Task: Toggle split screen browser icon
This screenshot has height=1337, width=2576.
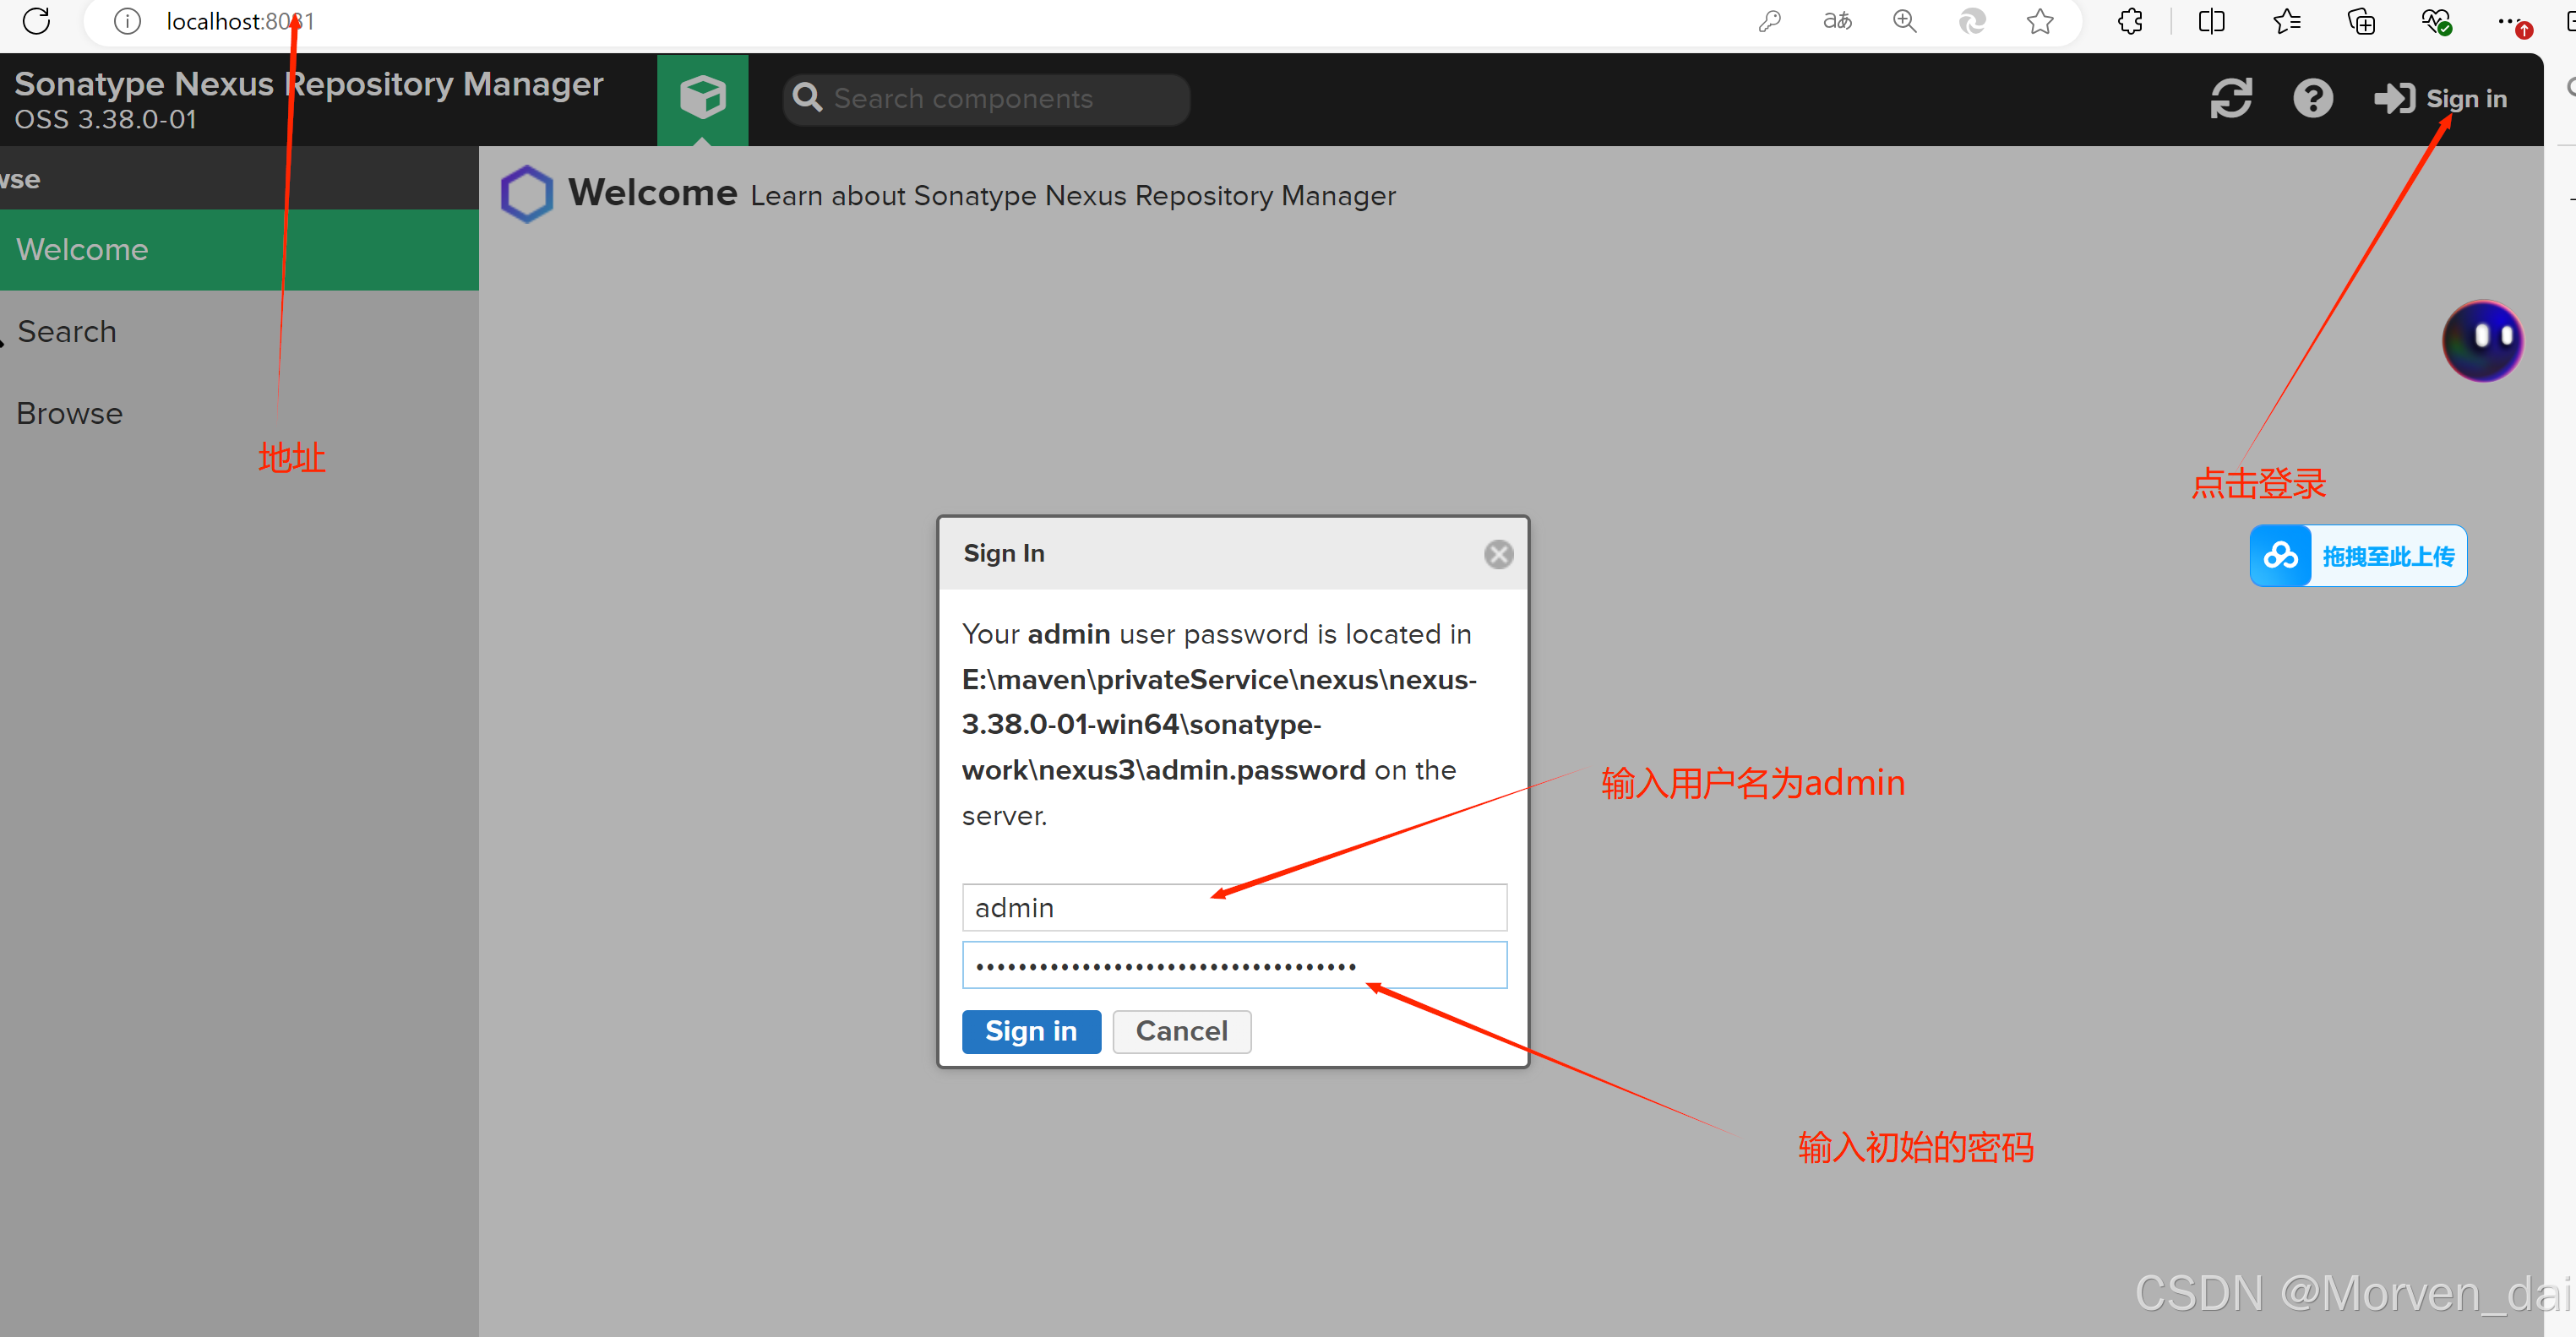Action: coord(2211,21)
